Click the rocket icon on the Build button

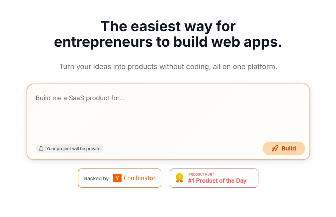(x=275, y=149)
